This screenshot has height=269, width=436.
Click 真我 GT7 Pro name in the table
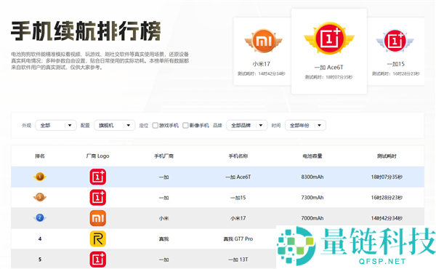pyautogui.click(x=238, y=238)
